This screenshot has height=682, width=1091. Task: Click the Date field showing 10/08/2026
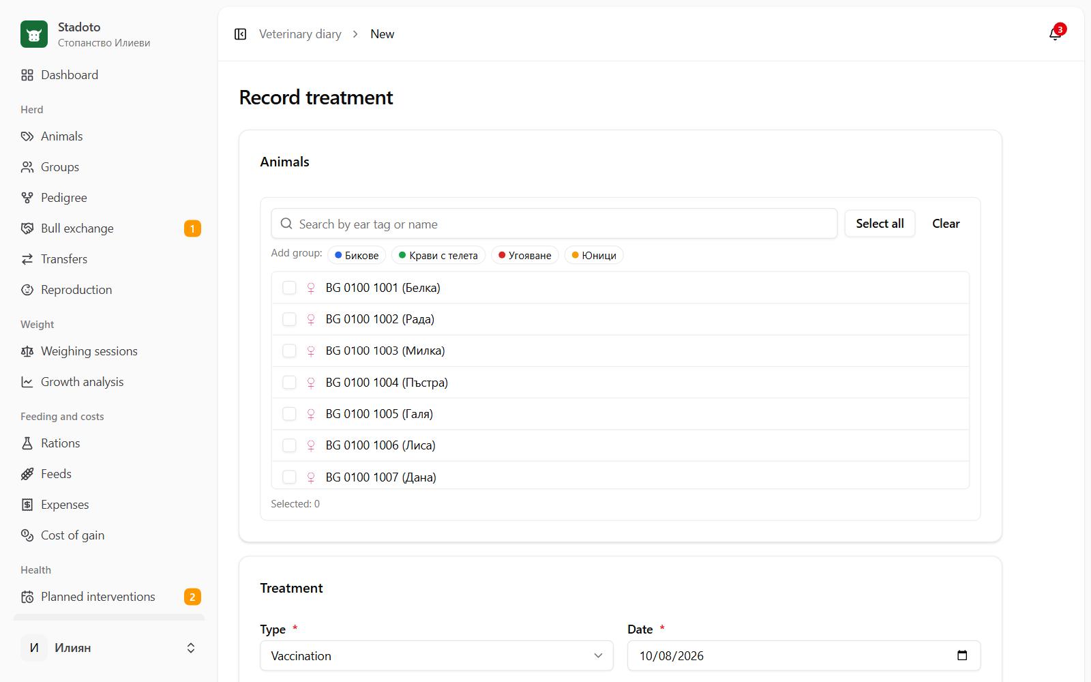click(804, 655)
